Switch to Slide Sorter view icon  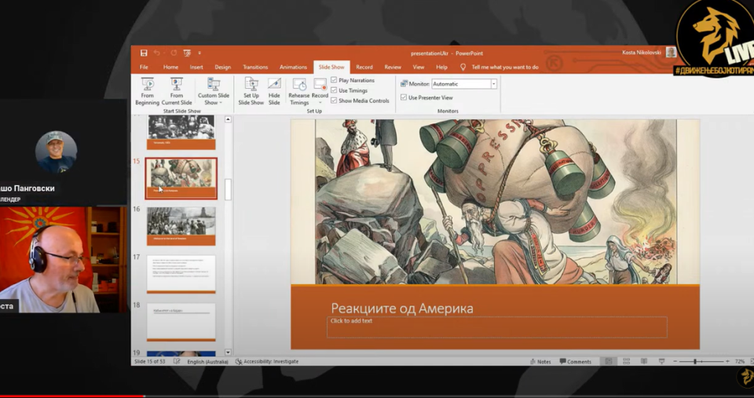tap(626, 361)
